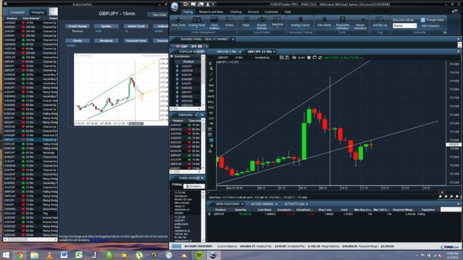Click the chart settings gear icon
The image size is (463, 260).
click(309, 57)
